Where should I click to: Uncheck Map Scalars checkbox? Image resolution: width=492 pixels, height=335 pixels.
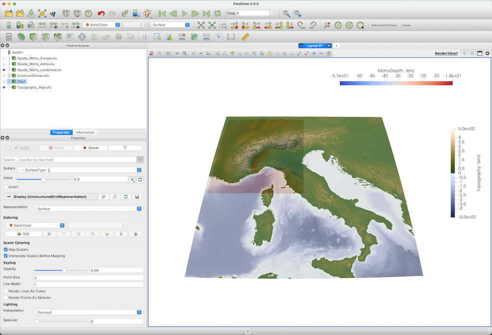(6, 249)
